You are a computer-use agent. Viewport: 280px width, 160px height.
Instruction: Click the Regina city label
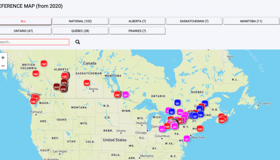pos(93,89)
